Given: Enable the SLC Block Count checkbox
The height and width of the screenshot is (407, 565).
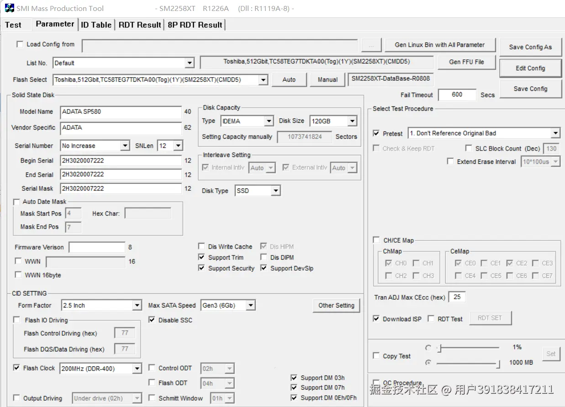Looking at the screenshot, I should (469, 148).
